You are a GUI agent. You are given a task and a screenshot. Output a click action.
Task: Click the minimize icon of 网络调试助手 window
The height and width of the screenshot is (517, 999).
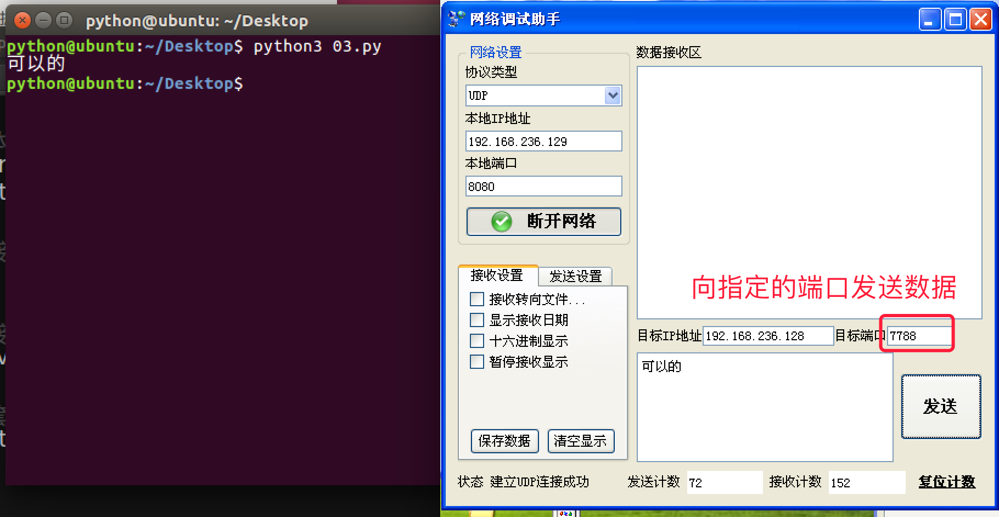(x=929, y=19)
